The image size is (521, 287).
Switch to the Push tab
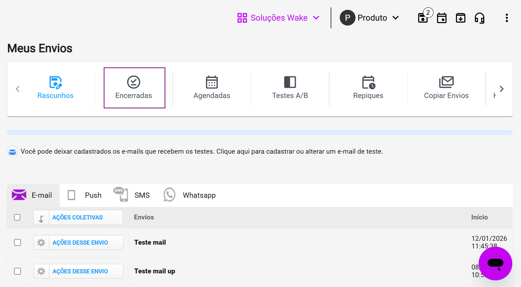85,195
